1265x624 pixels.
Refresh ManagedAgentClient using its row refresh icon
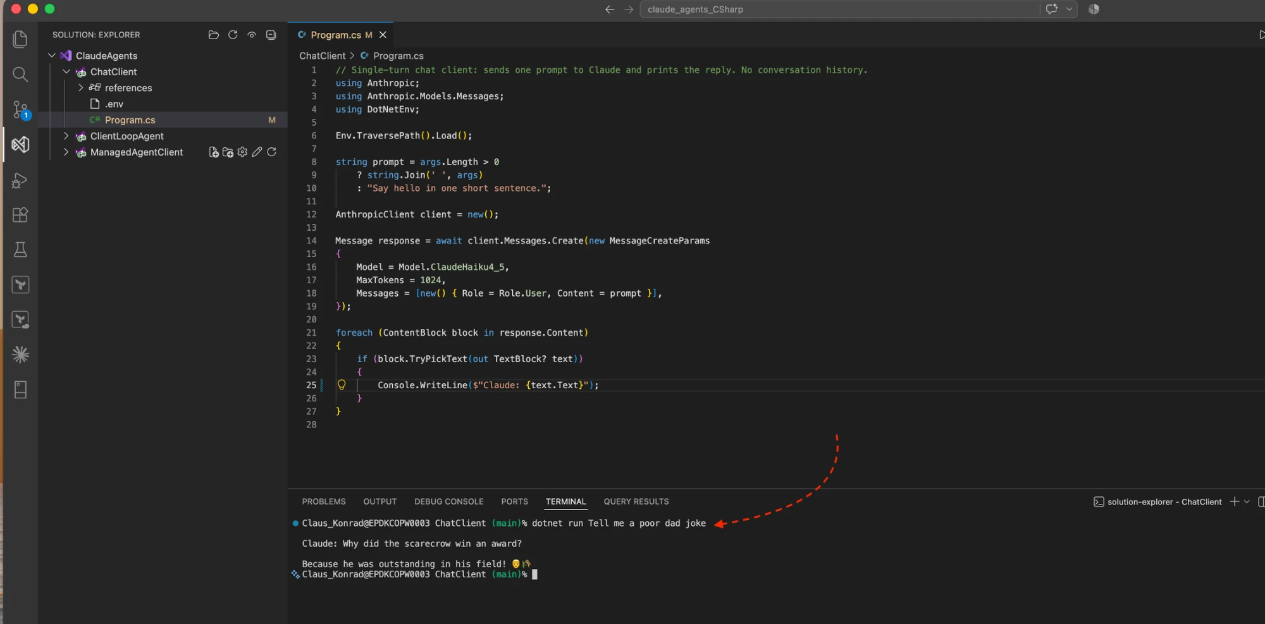271,152
